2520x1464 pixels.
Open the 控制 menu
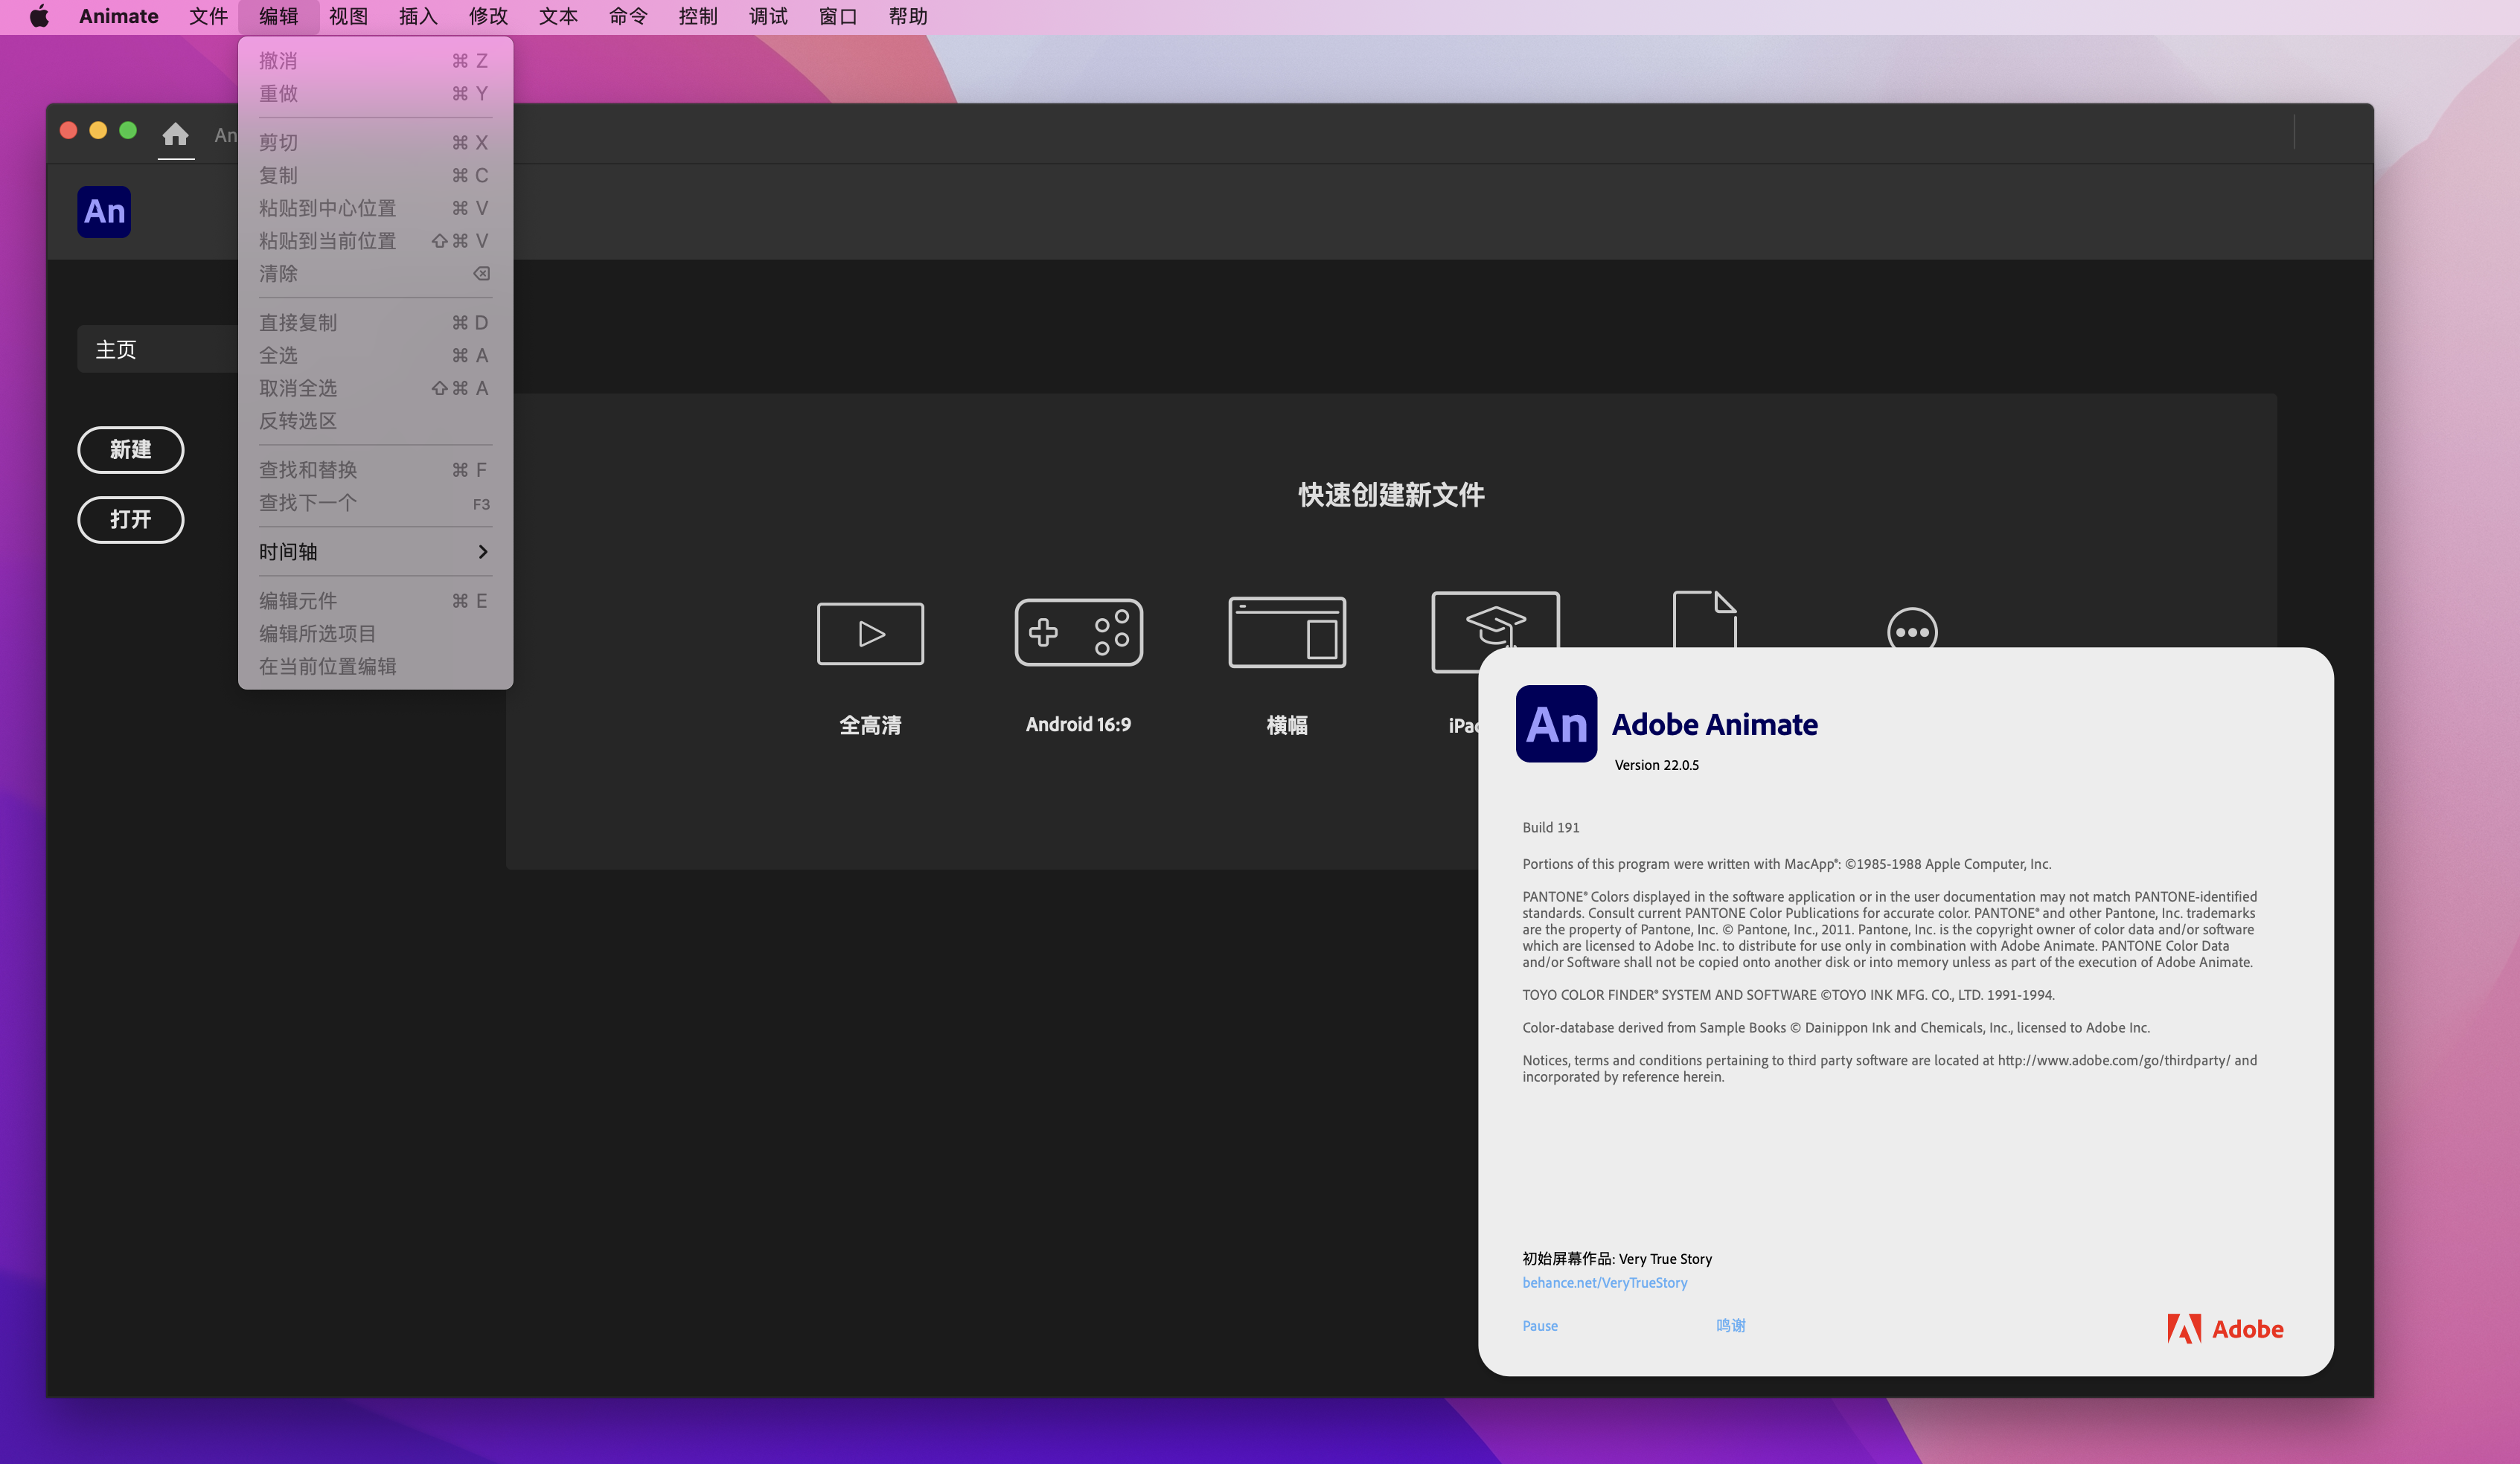pos(698,16)
